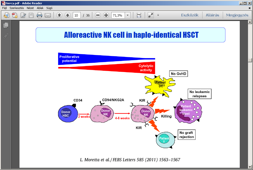Toggle read mode full-screen icon
253x170 pixels.
tap(151, 15)
